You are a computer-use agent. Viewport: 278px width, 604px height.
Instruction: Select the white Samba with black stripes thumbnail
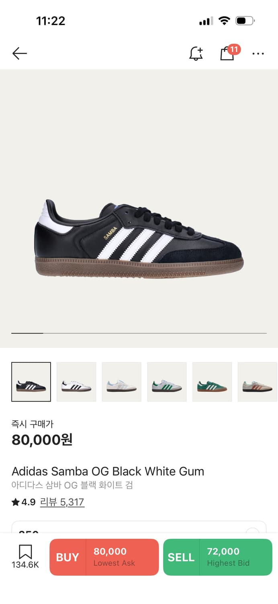coord(76,382)
